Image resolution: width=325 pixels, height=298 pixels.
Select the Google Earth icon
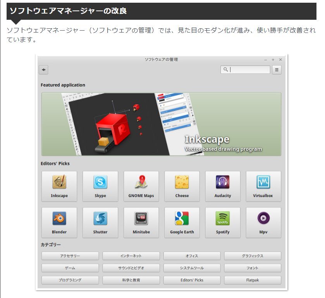(x=182, y=222)
